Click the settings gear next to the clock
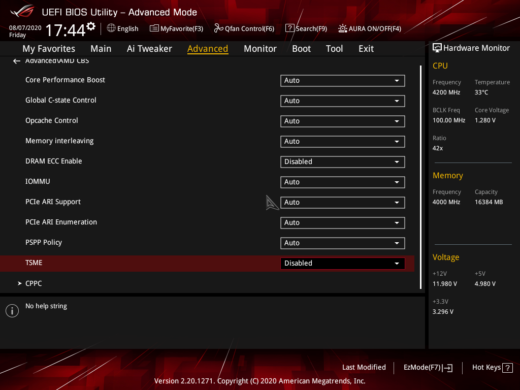This screenshot has width=520, height=390. (91, 26)
